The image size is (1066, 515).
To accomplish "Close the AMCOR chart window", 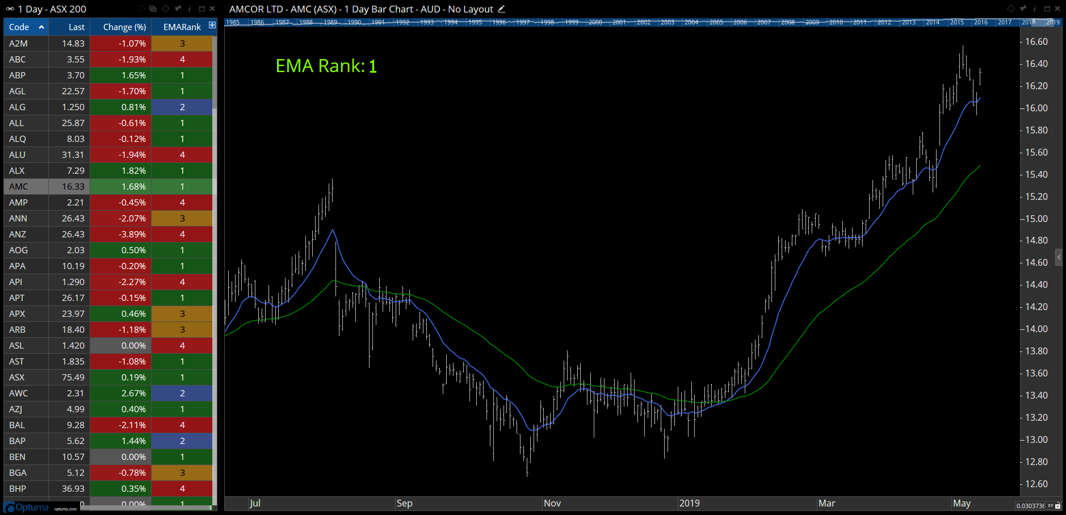I will click(x=1057, y=9).
